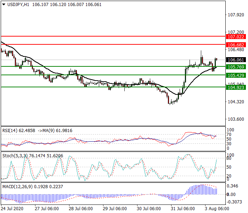Screen dimensions: 248x213
Task: Open the chart dropdown triangle beside USDJPY,H1
Action: 4,5
